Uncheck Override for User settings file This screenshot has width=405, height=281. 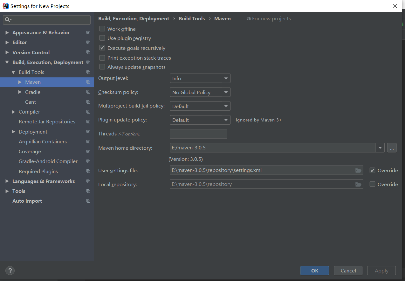click(372, 170)
